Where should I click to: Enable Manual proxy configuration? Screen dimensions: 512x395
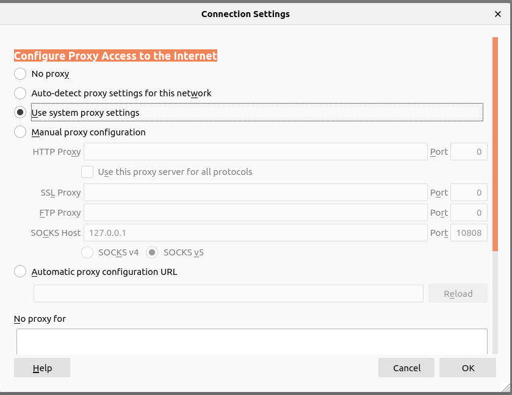coord(20,132)
